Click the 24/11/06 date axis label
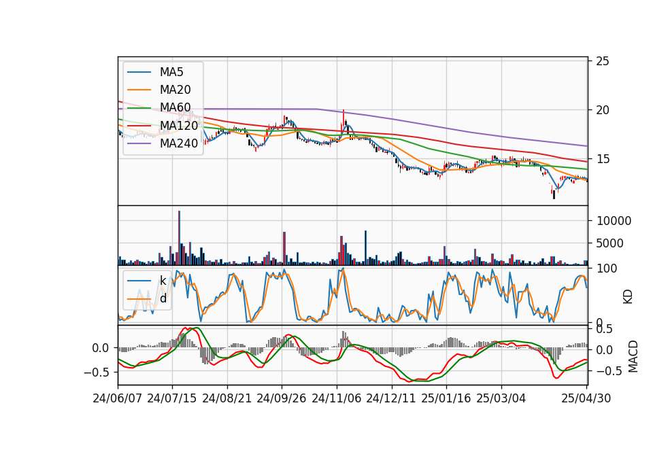653x469 pixels. click(x=336, y=398)
